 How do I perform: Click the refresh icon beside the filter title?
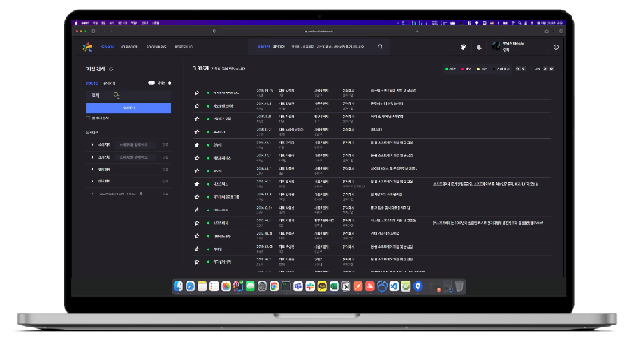[x=112, y=69]
